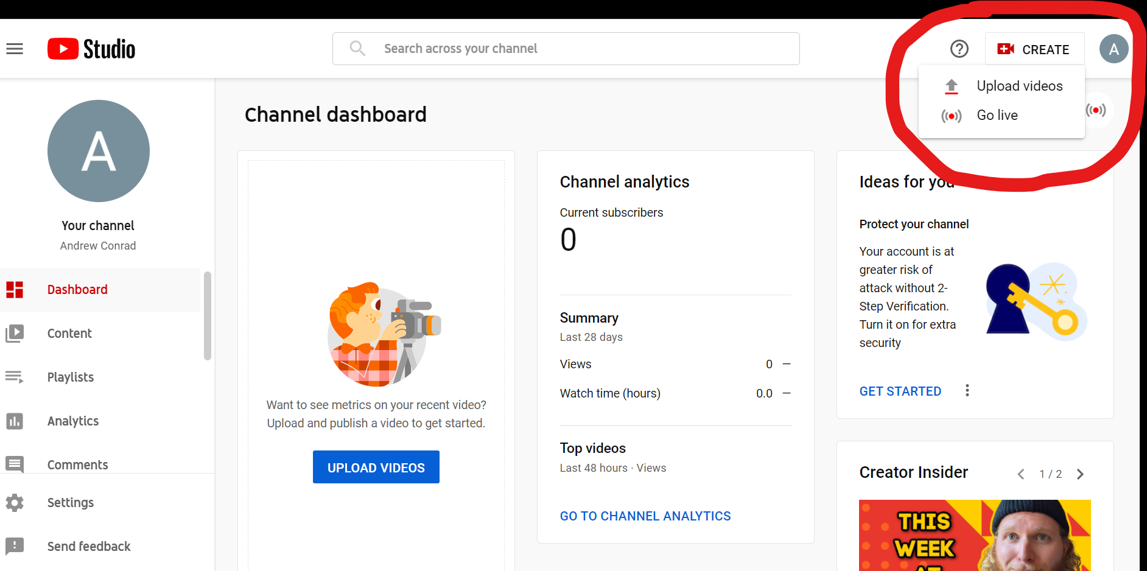
Task: Open the Create dropdown button
Action: coord(1034,49)
